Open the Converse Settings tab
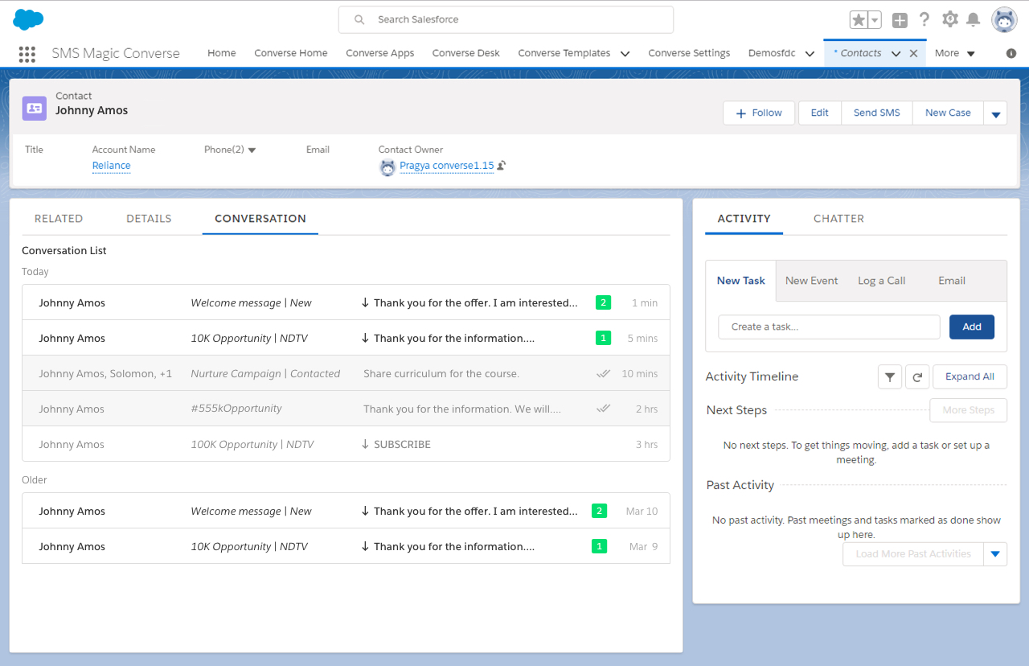This screenshot has height=666, width=1029. 689,53
